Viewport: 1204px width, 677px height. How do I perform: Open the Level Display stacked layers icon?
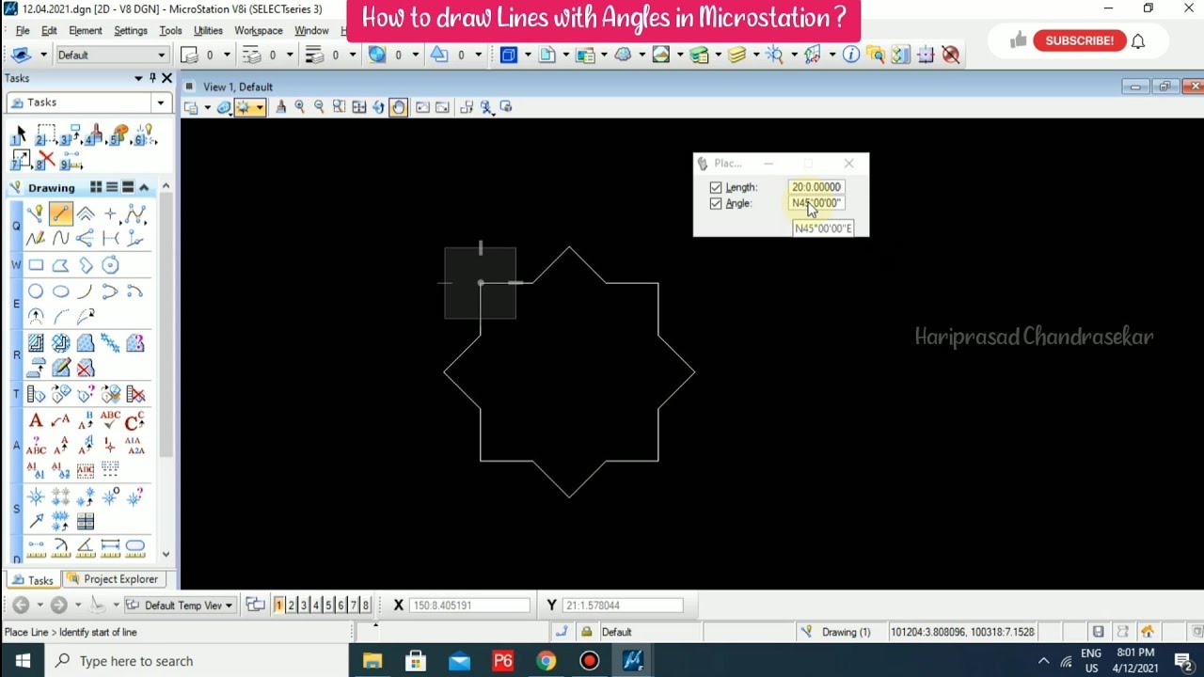pyautogui.click(x=737, y=55)
